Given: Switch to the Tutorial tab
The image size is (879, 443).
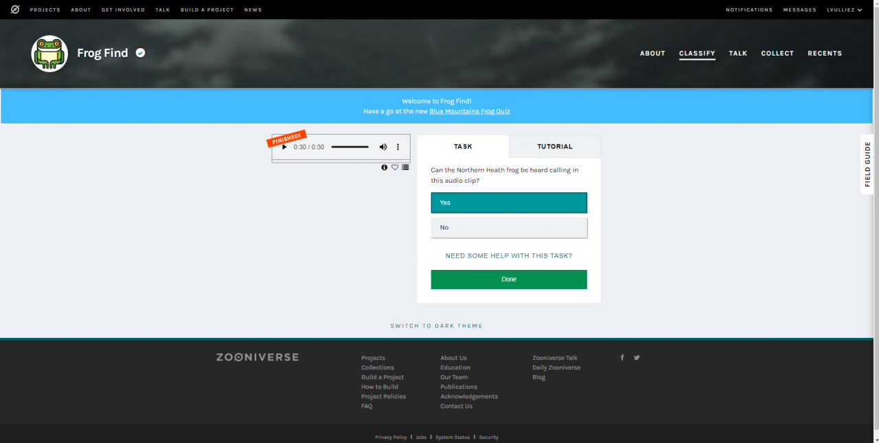Looking at the screenshot, I should [x=555, y=146].
